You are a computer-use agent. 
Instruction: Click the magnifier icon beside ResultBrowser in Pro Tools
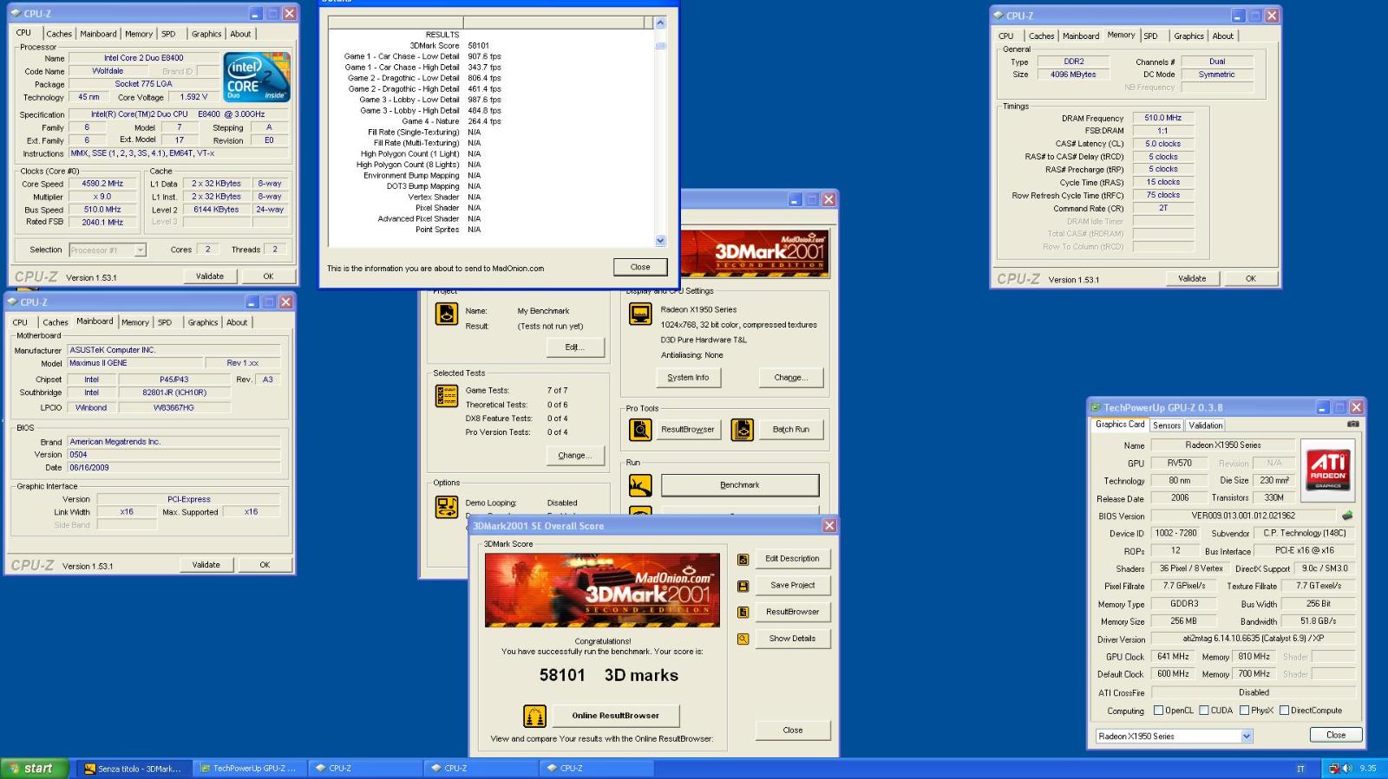pos(640,429)
